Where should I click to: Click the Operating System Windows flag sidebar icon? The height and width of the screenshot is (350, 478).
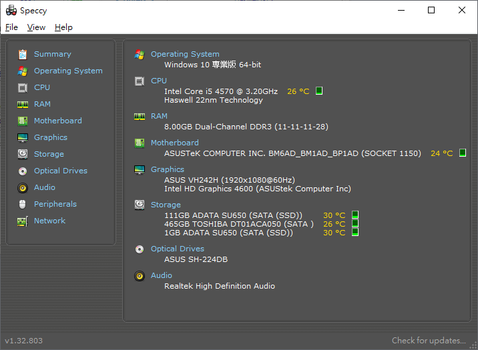[23, 71]
